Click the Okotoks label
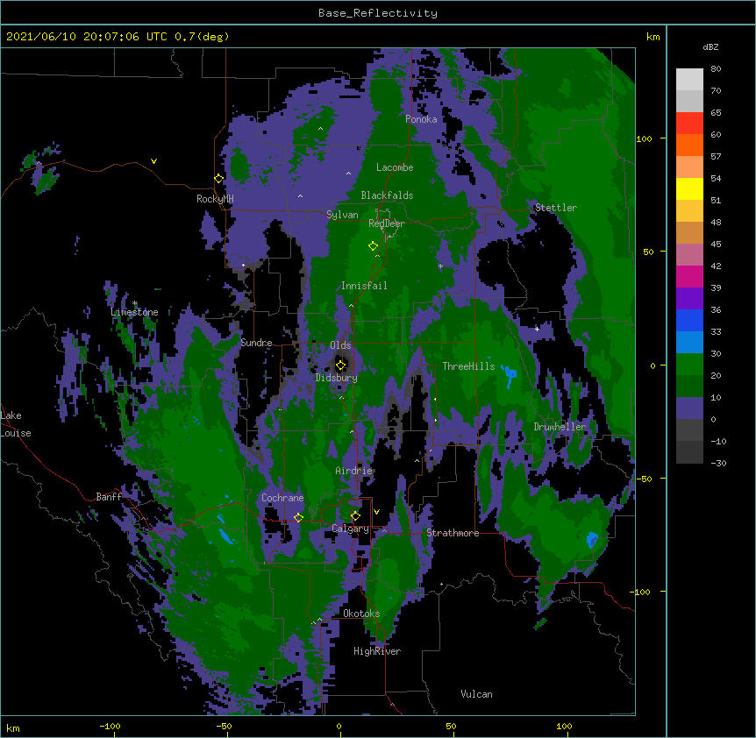The width and height of the screenshot is (756, 738). tap(361, 614)
